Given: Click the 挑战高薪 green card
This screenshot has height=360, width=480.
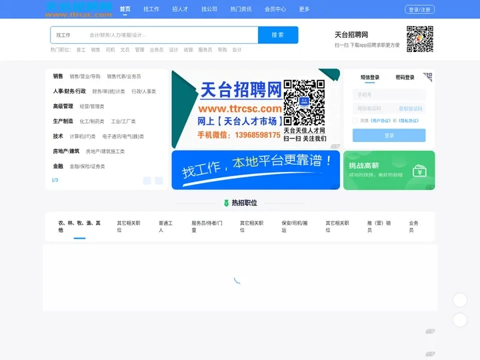Looking at the screenshot, I should (389, 170).
